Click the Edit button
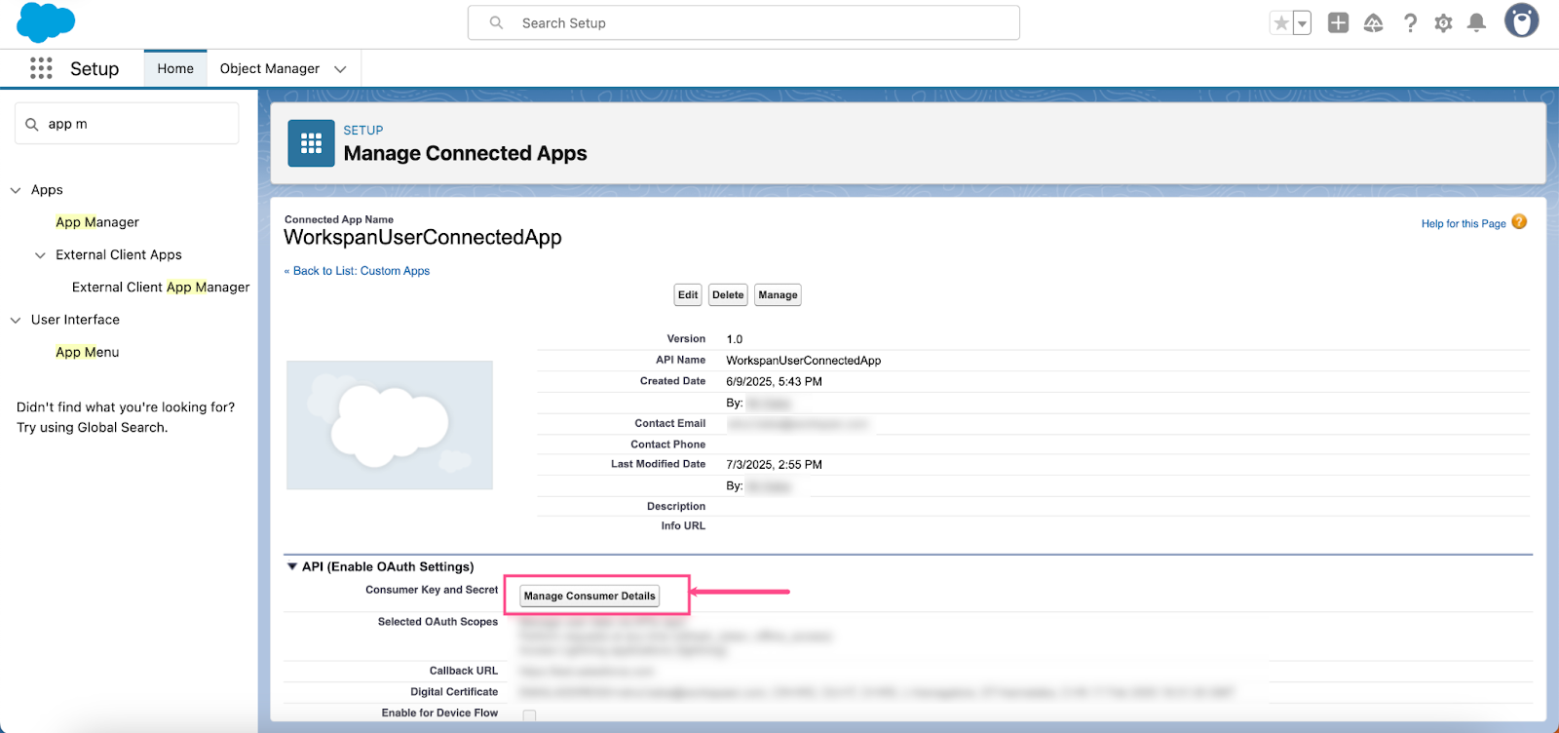 click(x=688, y=295)
